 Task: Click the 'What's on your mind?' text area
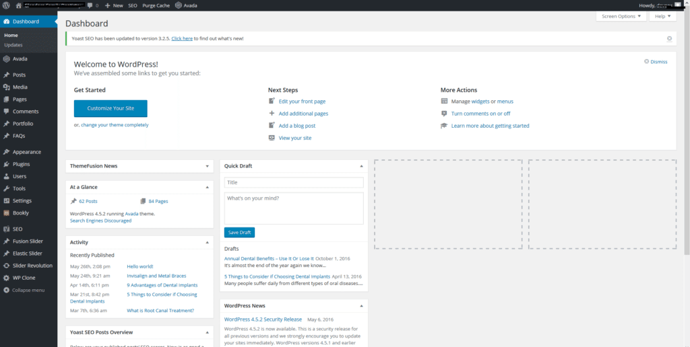(x=294, y=208)
